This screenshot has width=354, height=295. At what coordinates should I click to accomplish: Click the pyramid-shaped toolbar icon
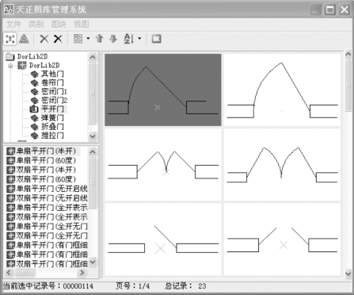point(24,39)
